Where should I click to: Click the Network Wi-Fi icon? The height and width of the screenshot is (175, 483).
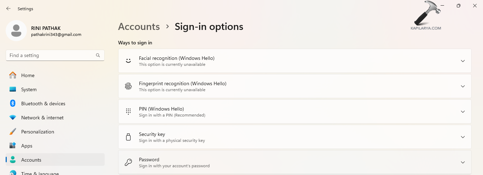[13, 118]
